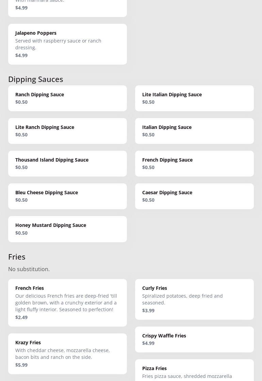Screen dimensions: 262x381
Task: Open Thousand Island Dipping Sauce item
Action: pyautogui.click(x=67, y=163)
